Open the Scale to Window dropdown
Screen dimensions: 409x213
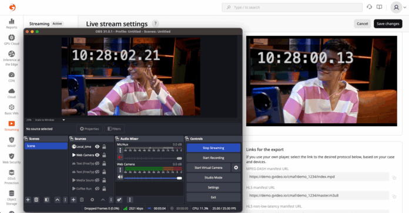pyautogui.click(x=63, y=120)
